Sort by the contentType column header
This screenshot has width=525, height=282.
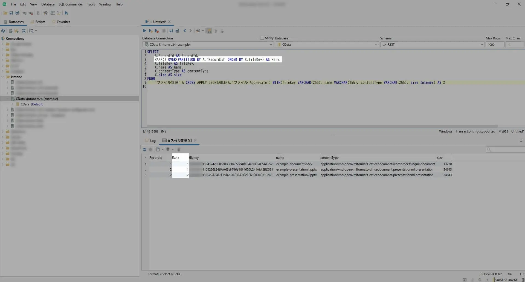point(329,158)
